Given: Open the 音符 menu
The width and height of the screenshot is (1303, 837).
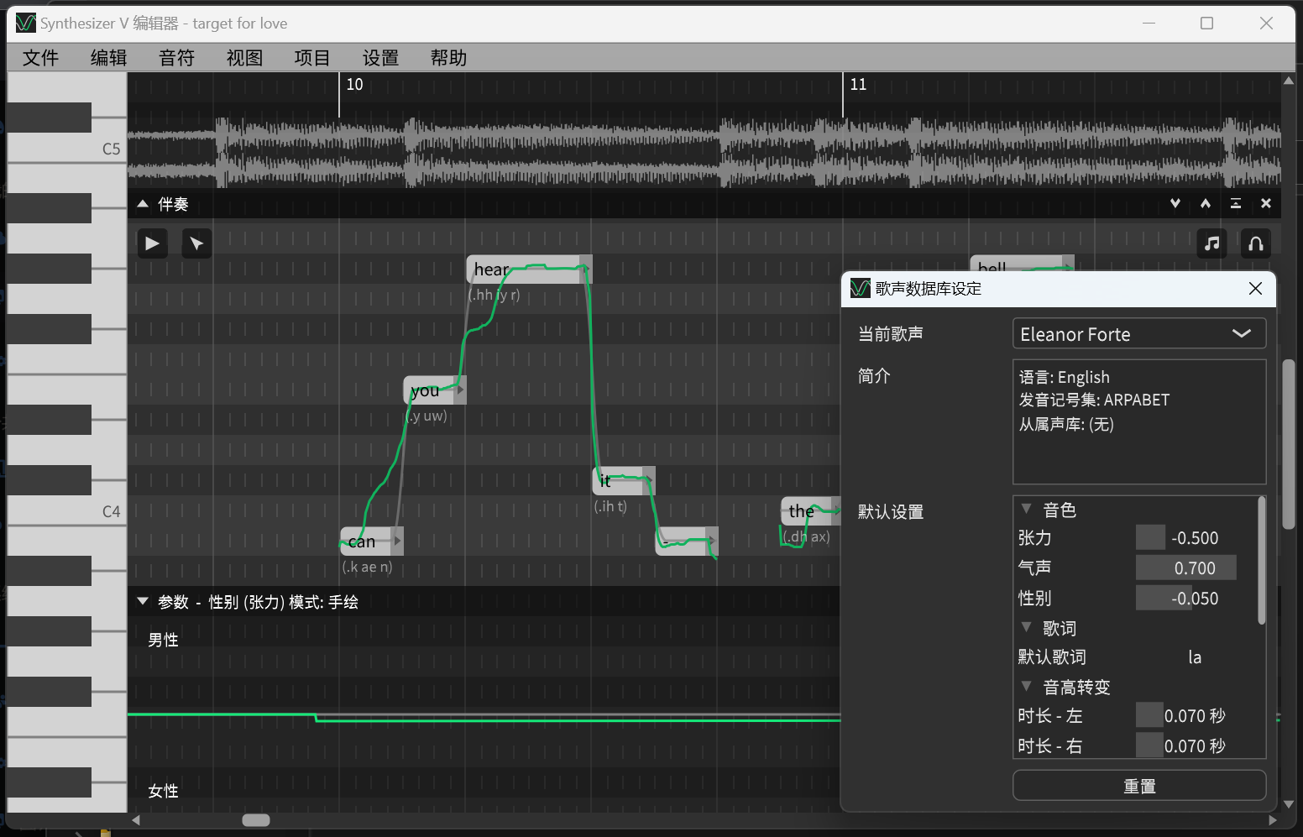Looking at the screenshot, I should click(x=176, y=58).
